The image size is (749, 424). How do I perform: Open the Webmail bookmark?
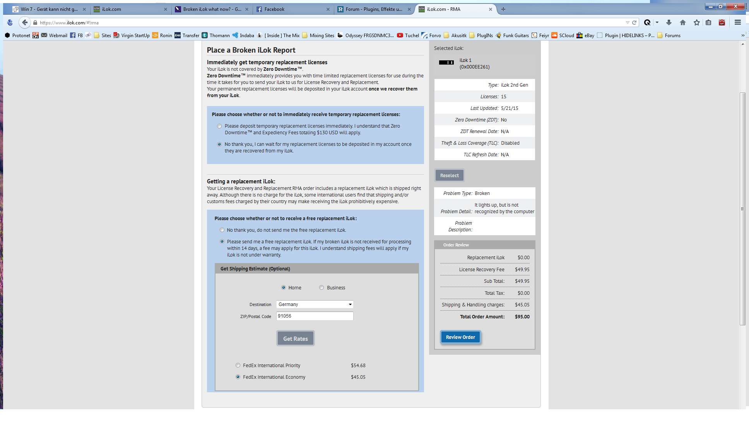54,35
